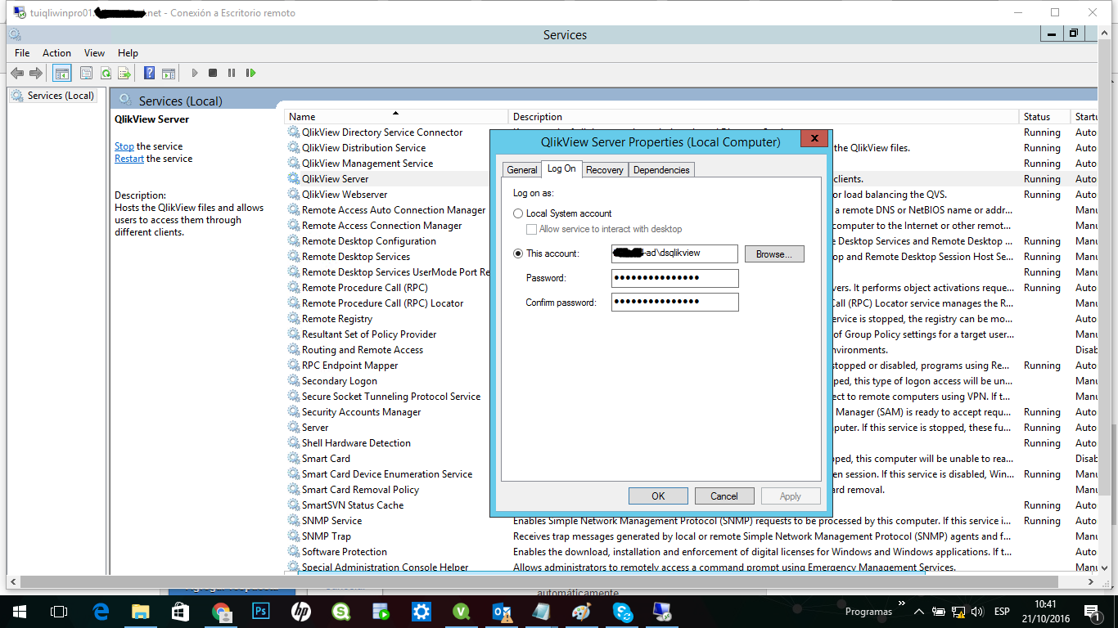Toggle Show/Hide Console Tree toolbar icon

point(62,73)
